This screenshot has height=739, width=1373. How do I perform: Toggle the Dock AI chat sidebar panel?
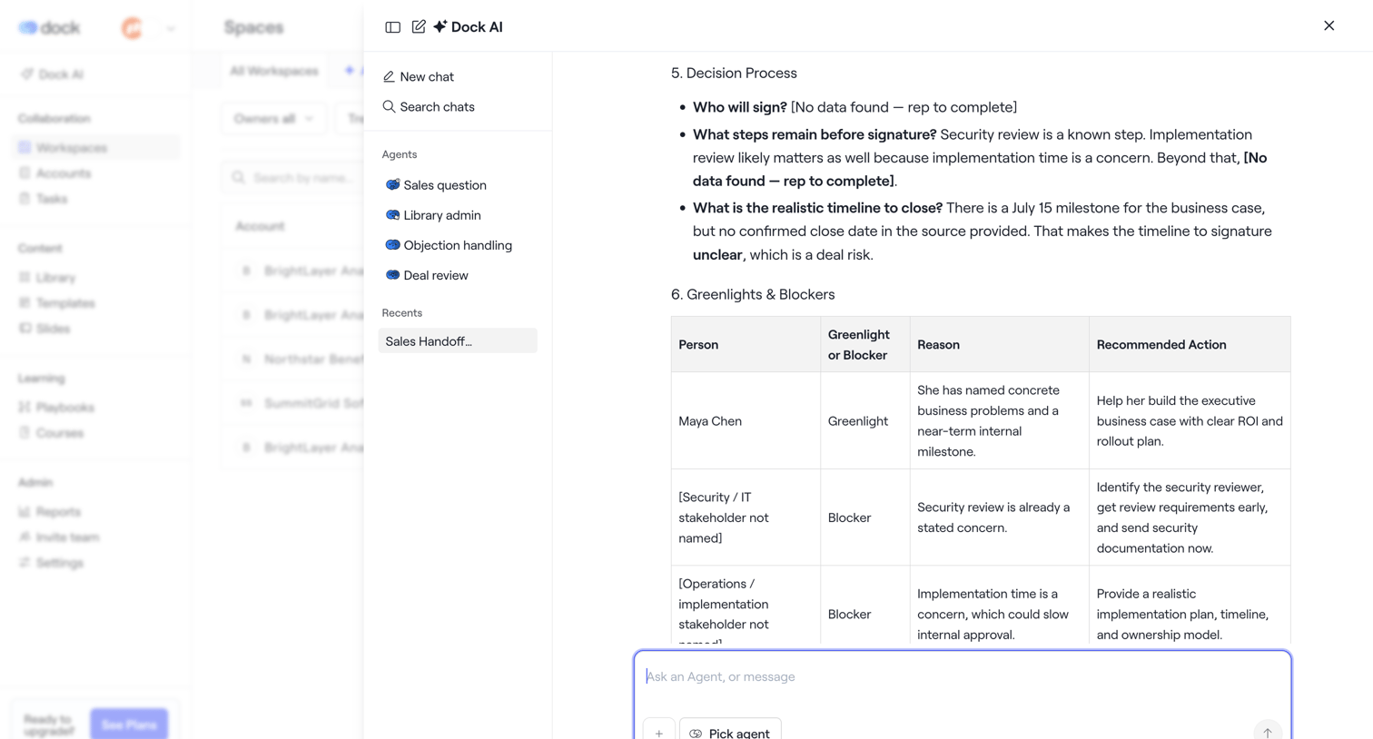click(x=392, y=27)
